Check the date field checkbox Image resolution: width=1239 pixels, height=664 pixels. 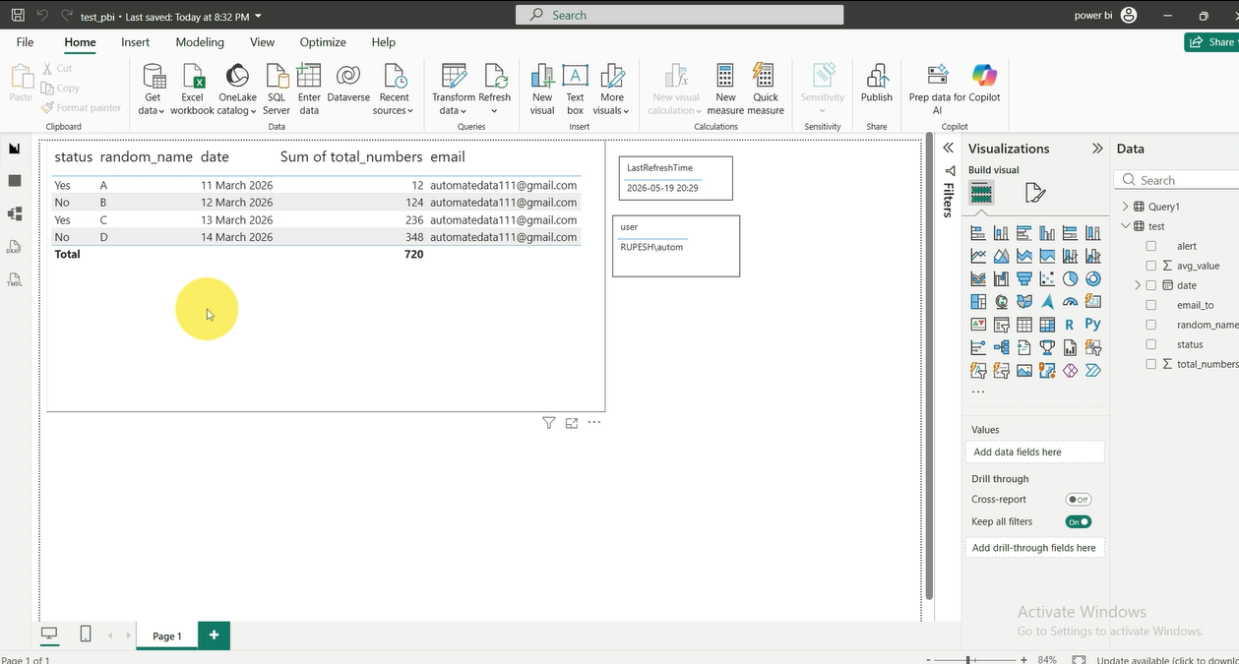click(x=1151, y=285)
